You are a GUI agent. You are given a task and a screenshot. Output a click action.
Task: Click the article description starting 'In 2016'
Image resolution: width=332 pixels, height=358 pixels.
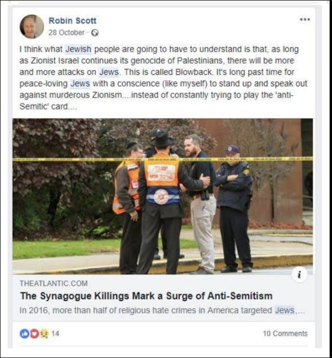click(x=162, y=310)
